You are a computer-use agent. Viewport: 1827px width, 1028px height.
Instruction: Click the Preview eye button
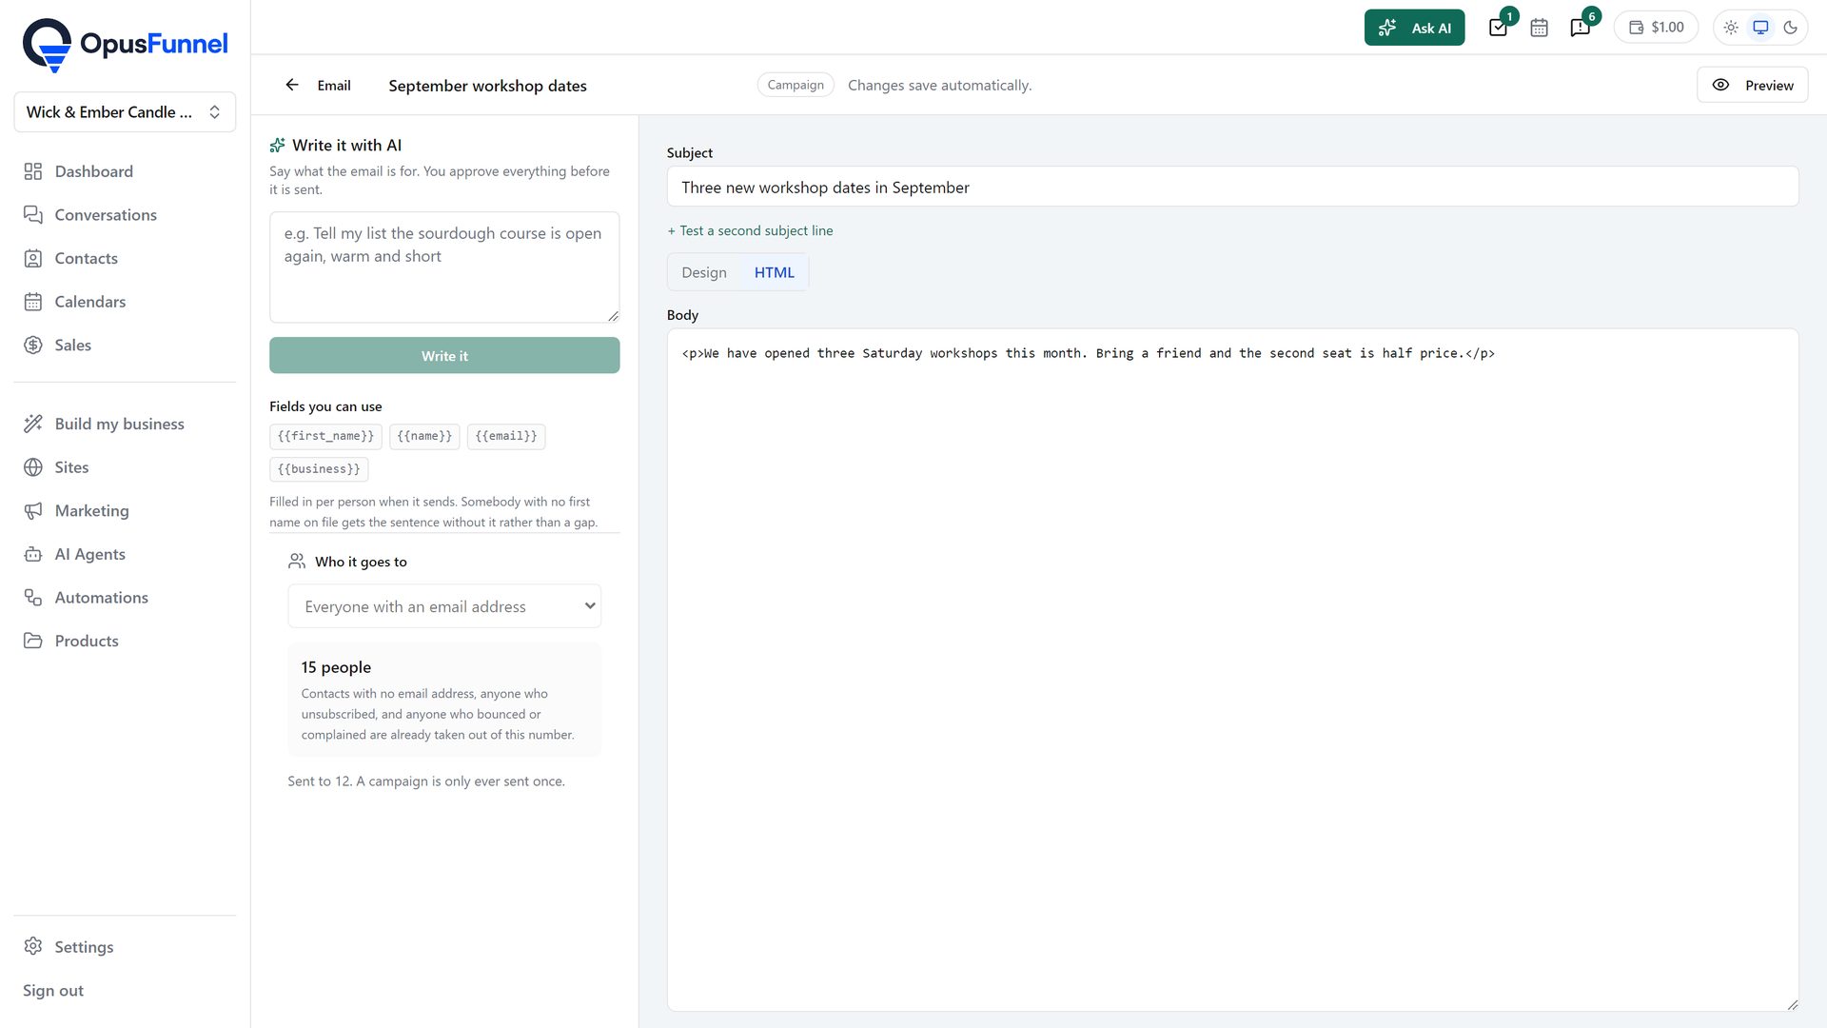(x=1752, y=85)
